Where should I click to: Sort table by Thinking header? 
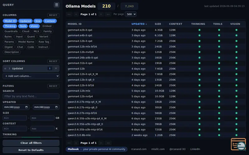pos(198,24)
